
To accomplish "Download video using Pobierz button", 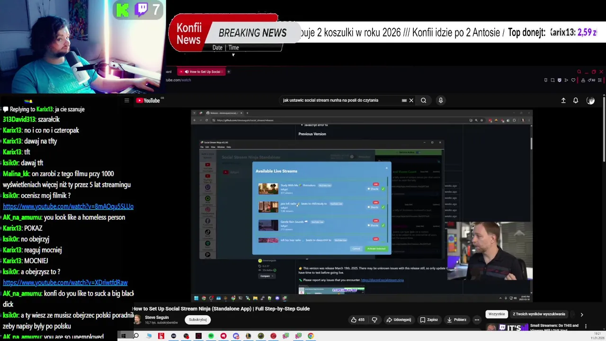I will coord(456,320).
